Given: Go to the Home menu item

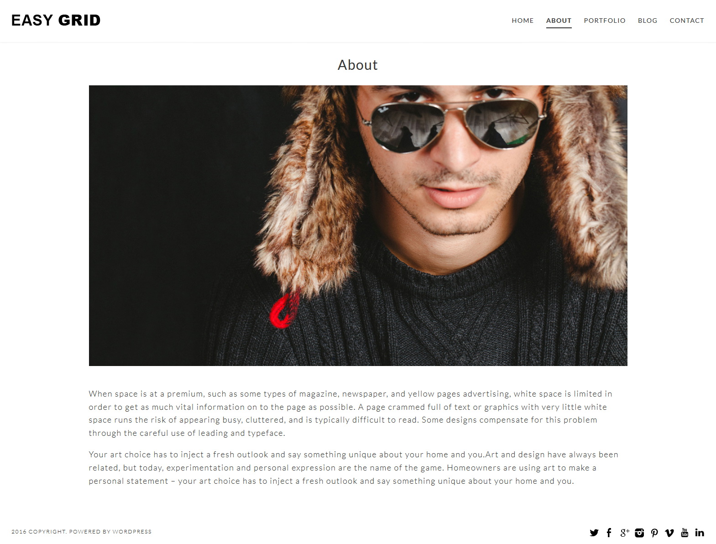Looking at the screenshot, I should pyautogui.click(x=523, y=21).
